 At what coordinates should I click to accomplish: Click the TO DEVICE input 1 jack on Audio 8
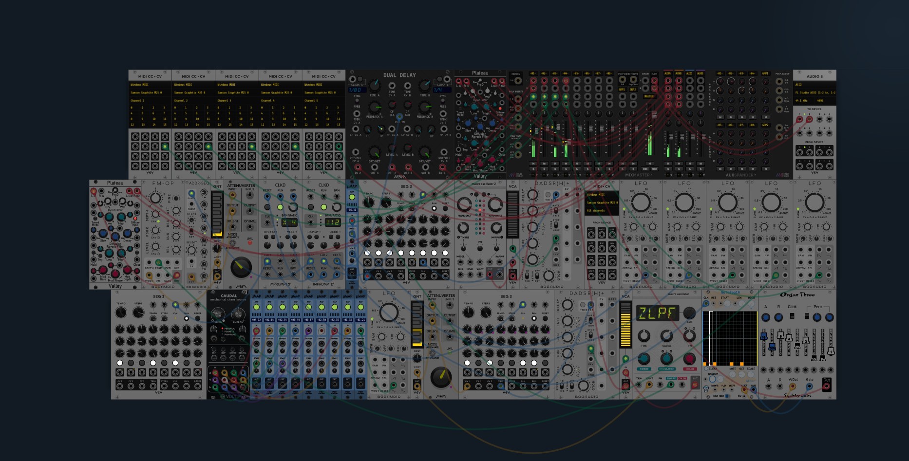tap(800, 119)
